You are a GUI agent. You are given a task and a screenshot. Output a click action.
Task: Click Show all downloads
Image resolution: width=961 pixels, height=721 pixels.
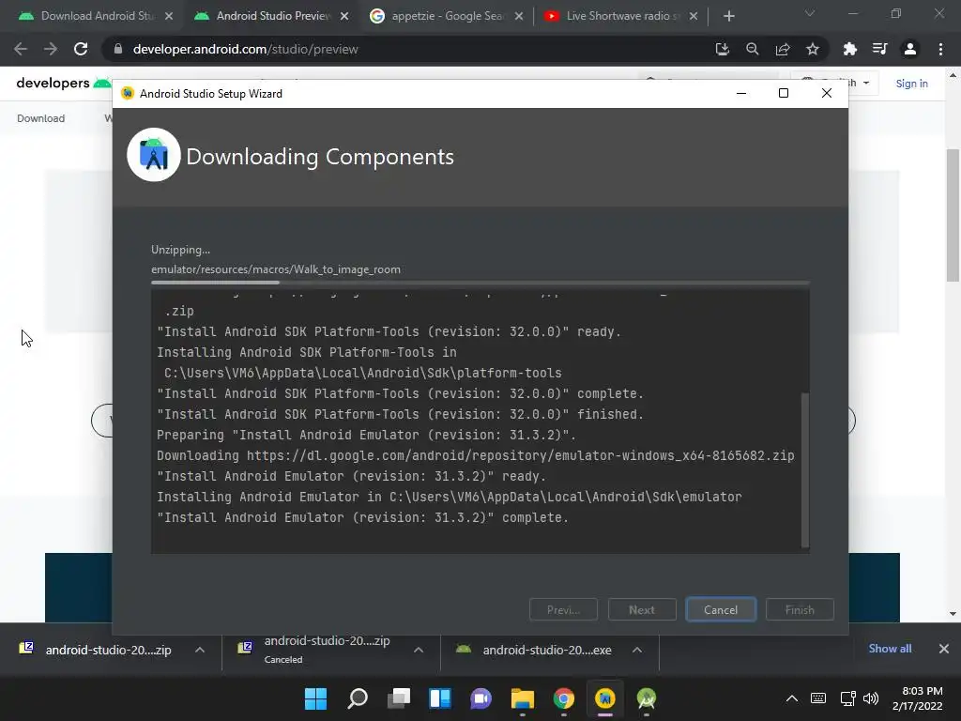pyautogui.click(x=890, y=648)
